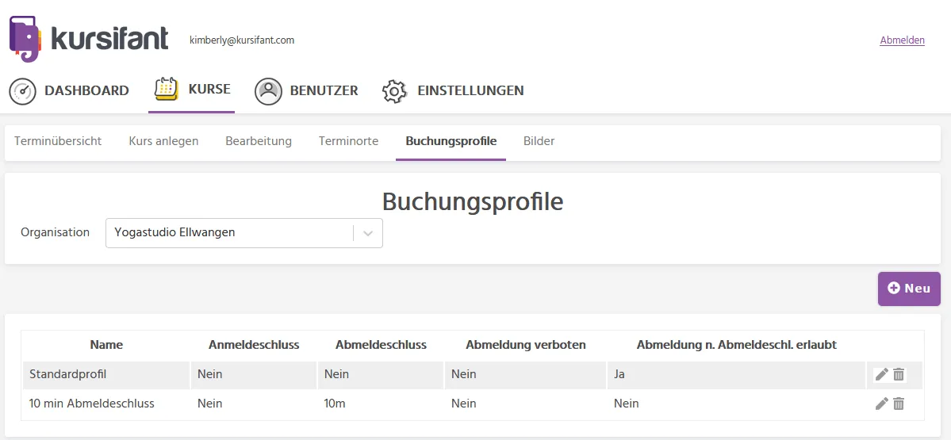This screenshot has width=951, height=440.
Task: Select the Buchungsprofile tab
Action: (451, 141)
